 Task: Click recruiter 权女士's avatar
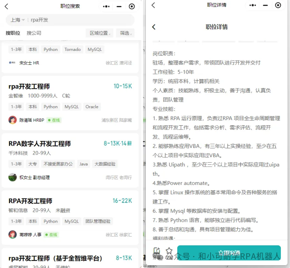coord(13,177)
